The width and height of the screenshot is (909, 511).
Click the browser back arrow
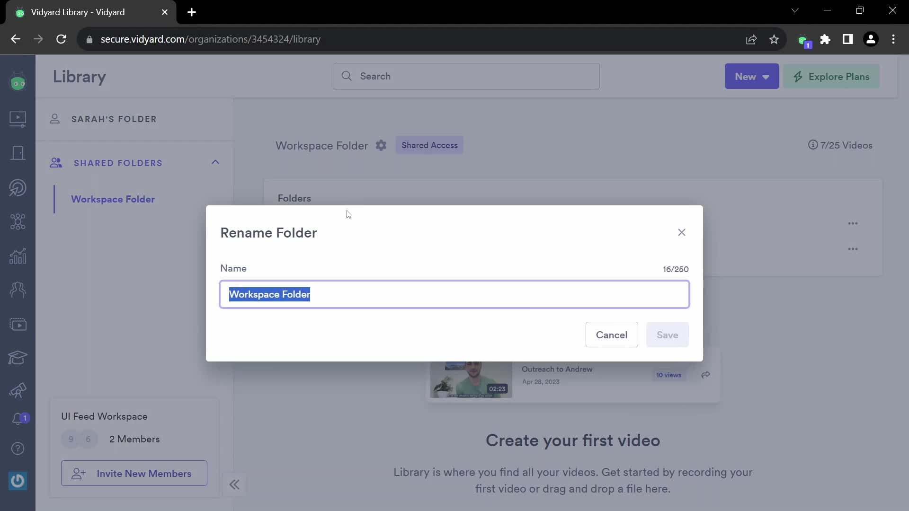coord(16,39)
